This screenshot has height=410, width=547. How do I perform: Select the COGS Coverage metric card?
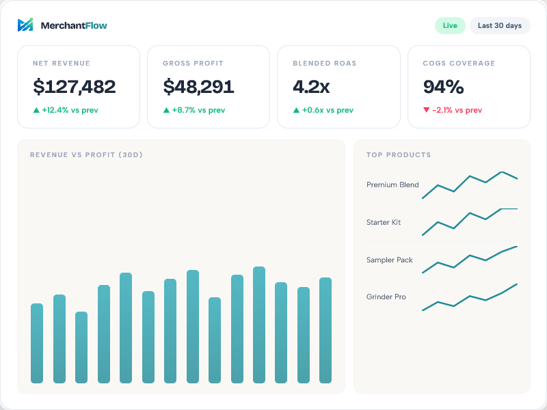point(469,87)
